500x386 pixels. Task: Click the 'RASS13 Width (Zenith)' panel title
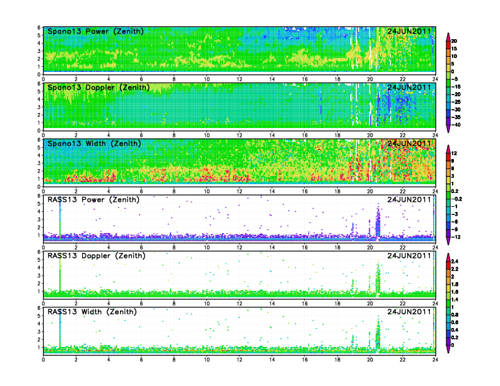coord(92,312)
